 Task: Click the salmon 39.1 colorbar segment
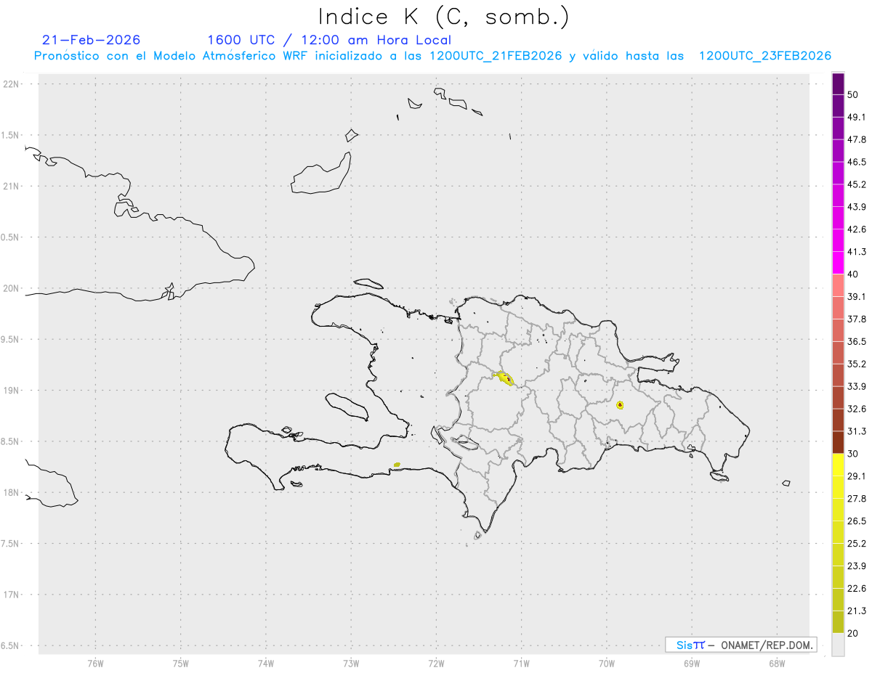(838, 285)
